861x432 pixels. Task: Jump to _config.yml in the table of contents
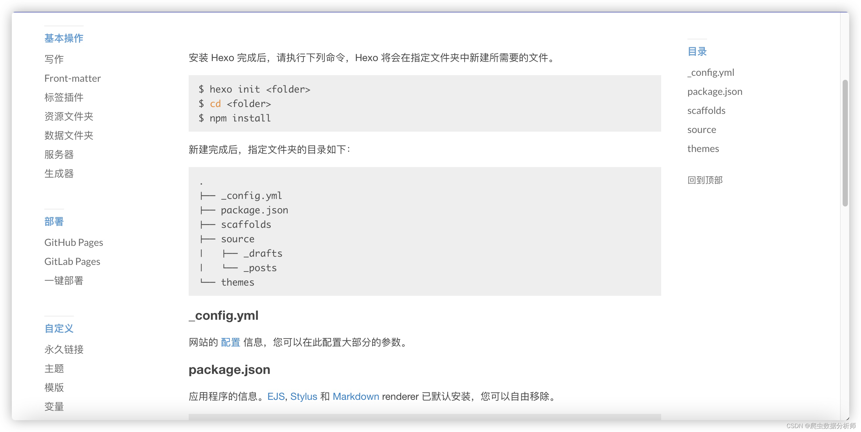coord(711,73)
